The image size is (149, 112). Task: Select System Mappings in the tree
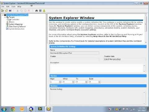pyautogui.click(x=16, y=24)
